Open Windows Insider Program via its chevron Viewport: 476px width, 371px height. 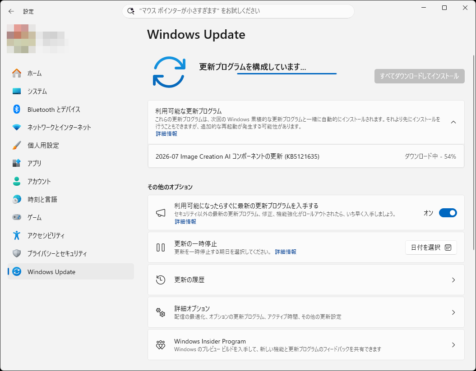click(x=453, y=344)
